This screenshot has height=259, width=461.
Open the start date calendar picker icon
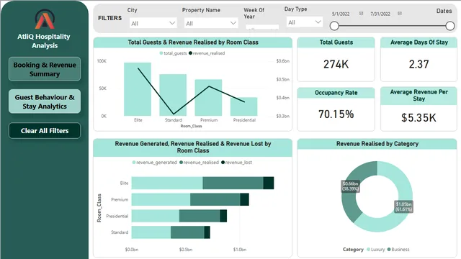[361, 14]
